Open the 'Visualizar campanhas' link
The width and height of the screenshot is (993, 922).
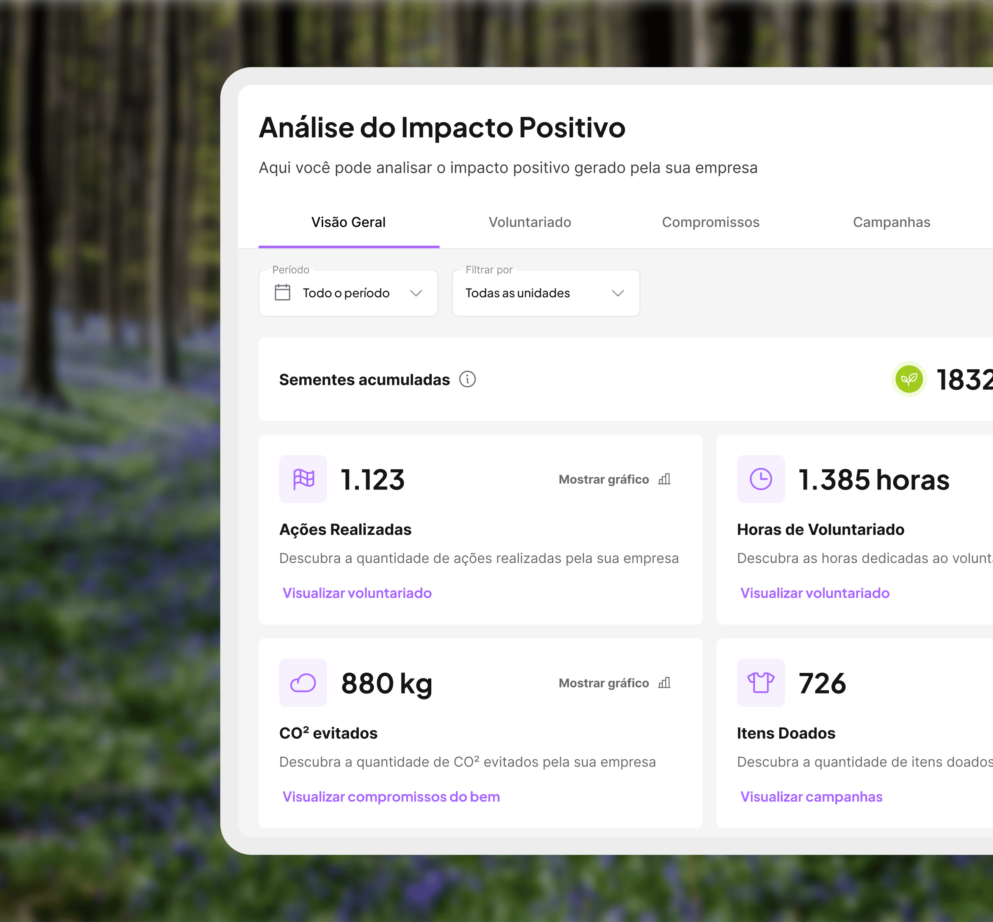811,797
